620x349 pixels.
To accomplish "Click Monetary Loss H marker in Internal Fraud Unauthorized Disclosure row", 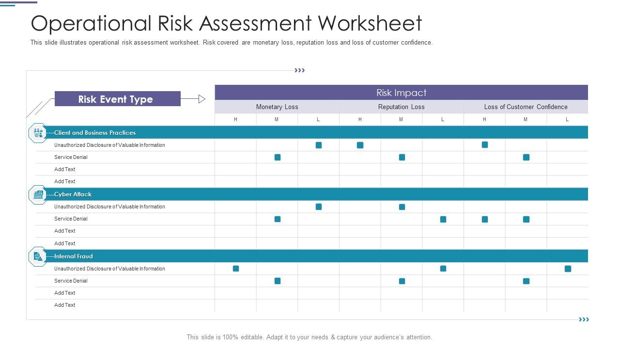I will coord(236,269).
